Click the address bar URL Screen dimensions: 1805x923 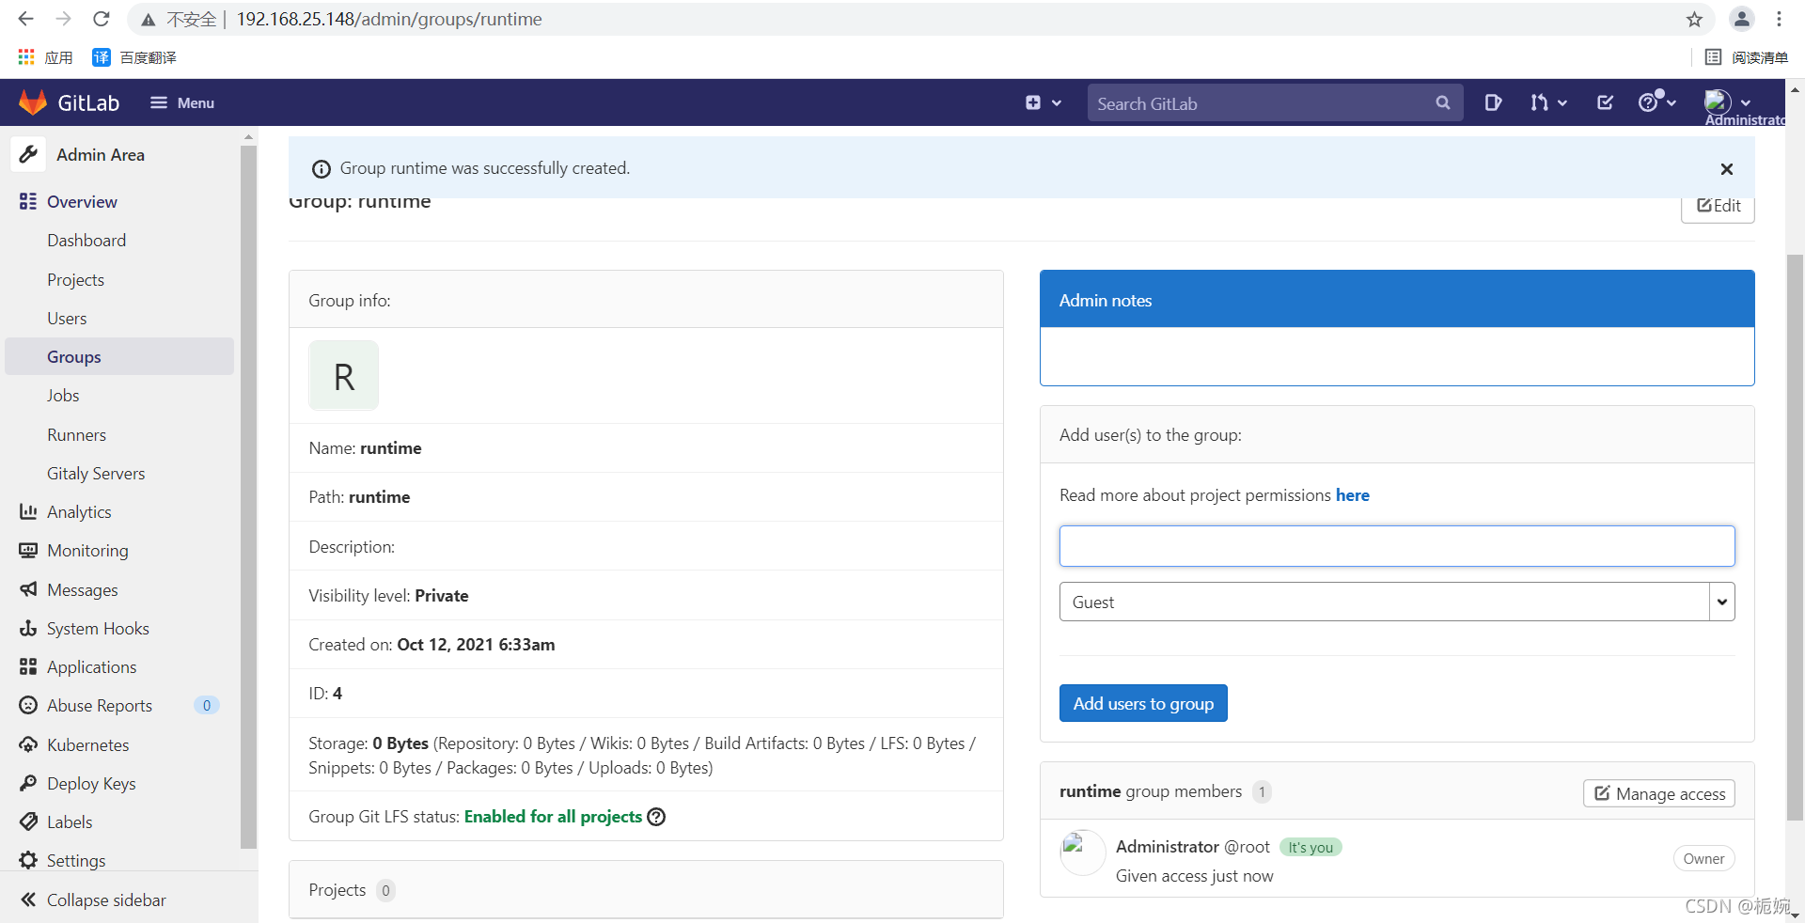[x=388, y=19]
